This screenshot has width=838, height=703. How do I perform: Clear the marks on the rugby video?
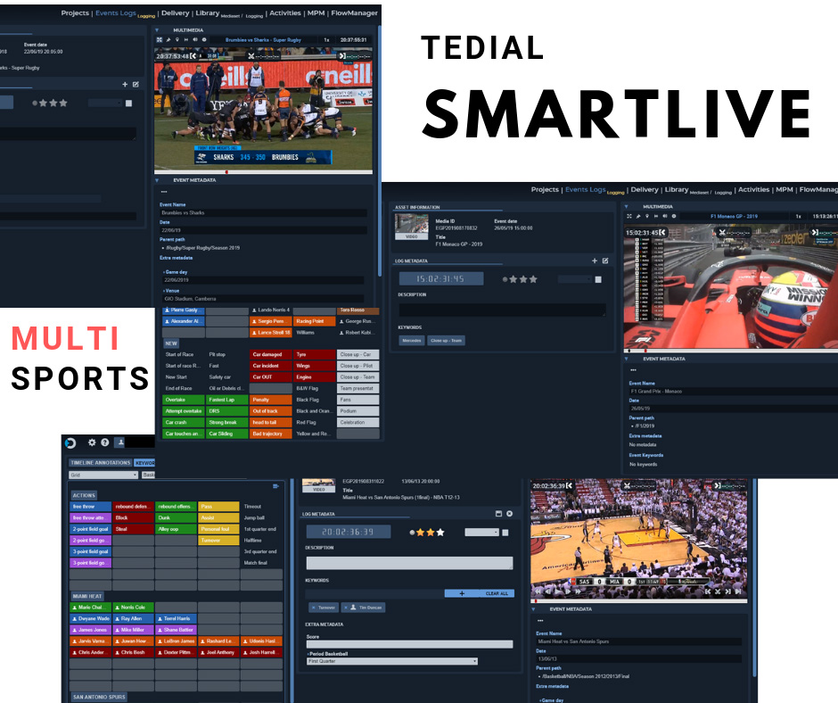tap(251, 55)
